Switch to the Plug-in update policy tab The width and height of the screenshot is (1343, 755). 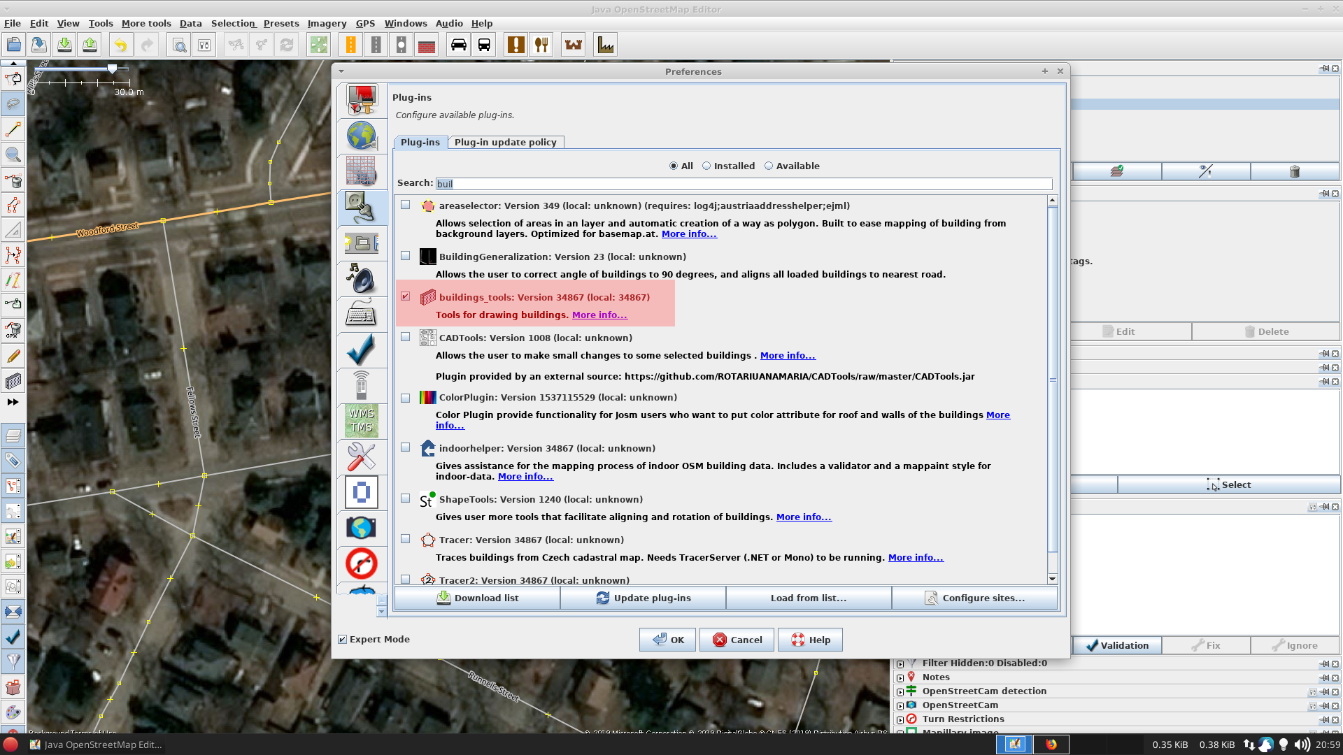point(506,142)
